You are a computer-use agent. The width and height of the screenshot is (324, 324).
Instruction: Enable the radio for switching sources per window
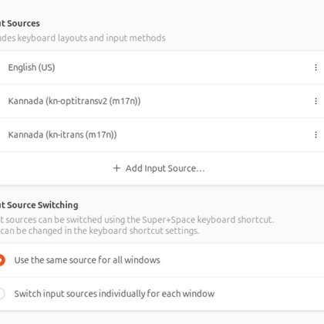(x=2, y=294)
